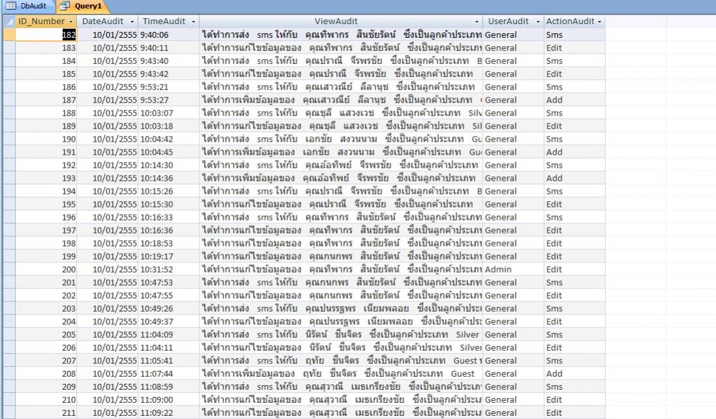
Task: Click the ID cell 203
Action: pyautogui.click(x=46, y=308)
